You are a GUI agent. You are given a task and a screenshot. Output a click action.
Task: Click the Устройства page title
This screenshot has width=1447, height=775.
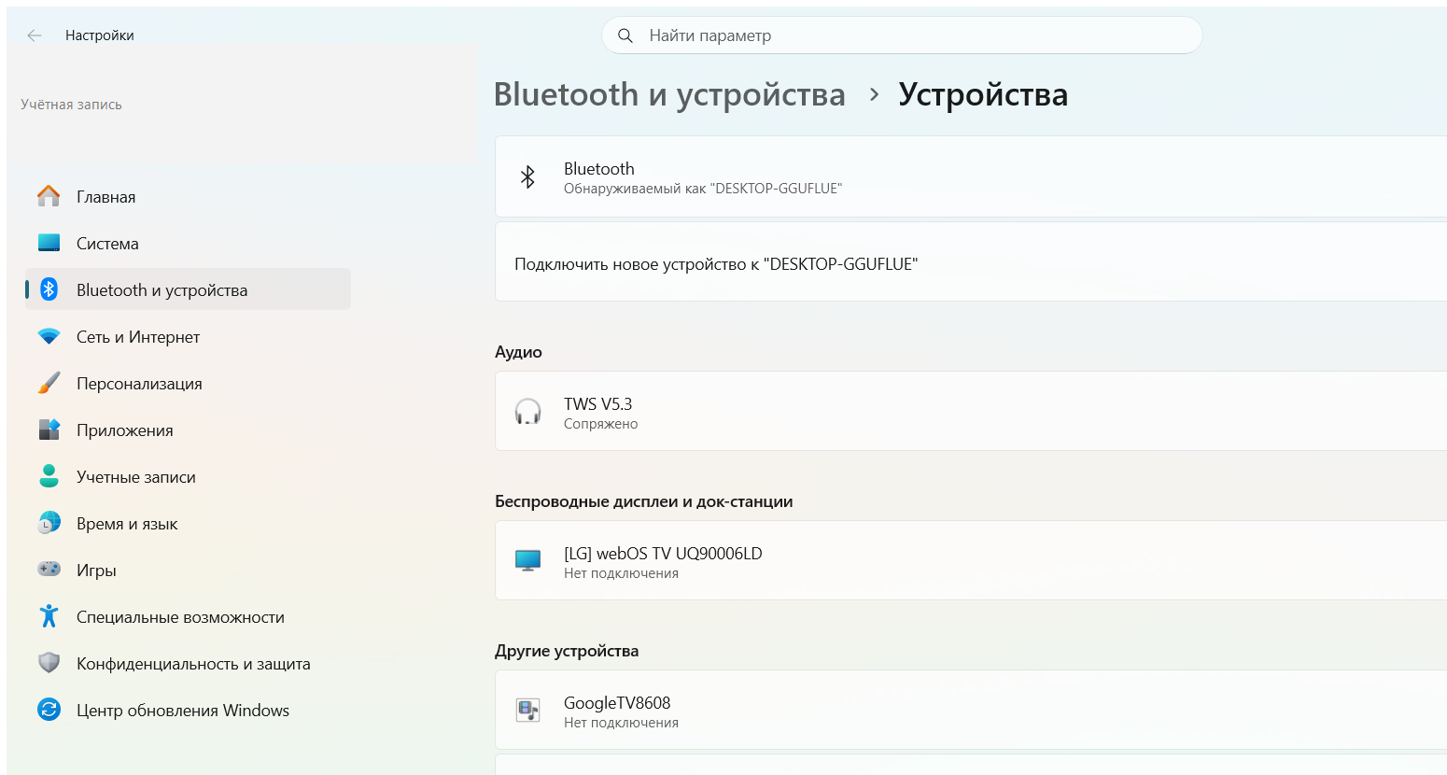point(983,94)
